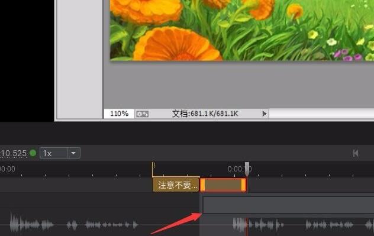Click the 110% zoom level field
Screen dimensions: 374x236
coord(119,114)
